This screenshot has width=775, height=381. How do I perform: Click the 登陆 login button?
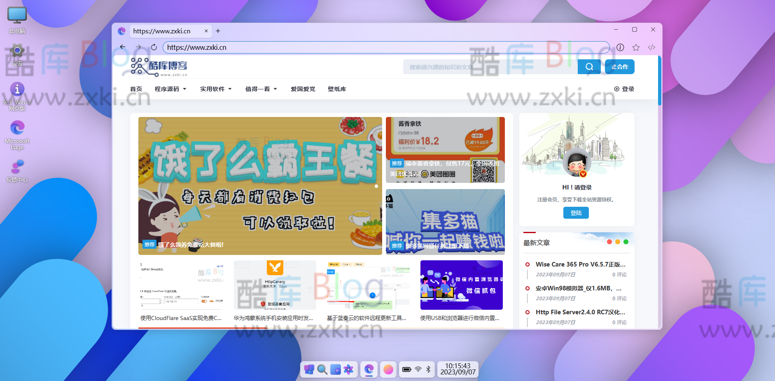click(x=576, y=213)
